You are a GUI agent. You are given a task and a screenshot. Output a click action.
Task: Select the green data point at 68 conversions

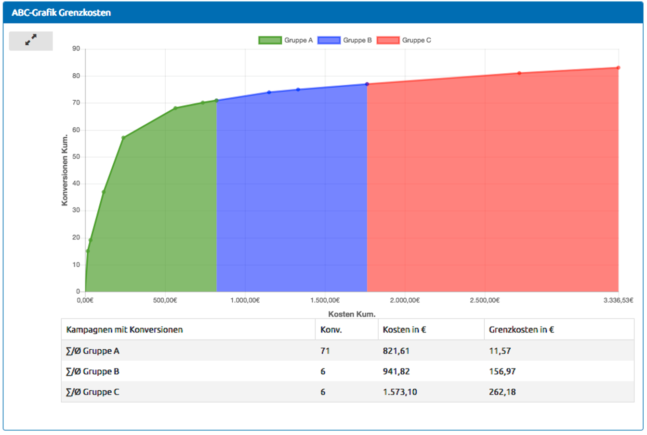(x=175, y=108)
